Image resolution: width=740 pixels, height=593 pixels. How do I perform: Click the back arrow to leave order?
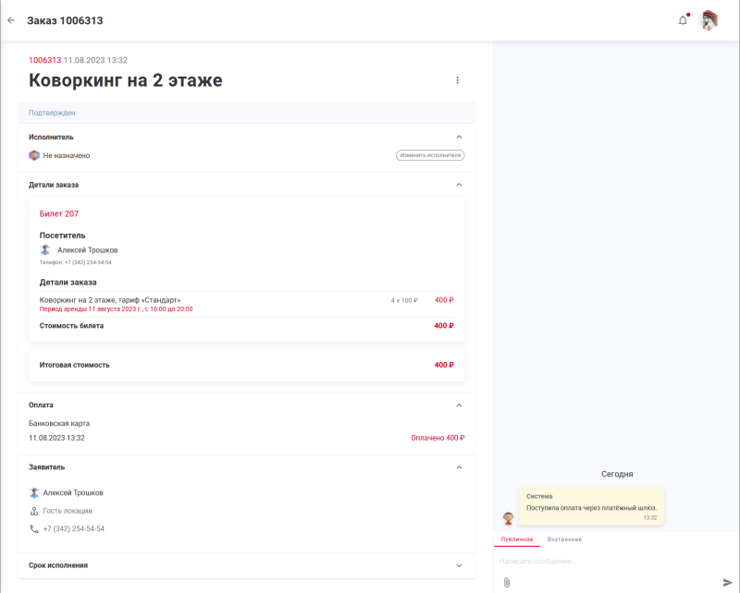coord(10,18)
